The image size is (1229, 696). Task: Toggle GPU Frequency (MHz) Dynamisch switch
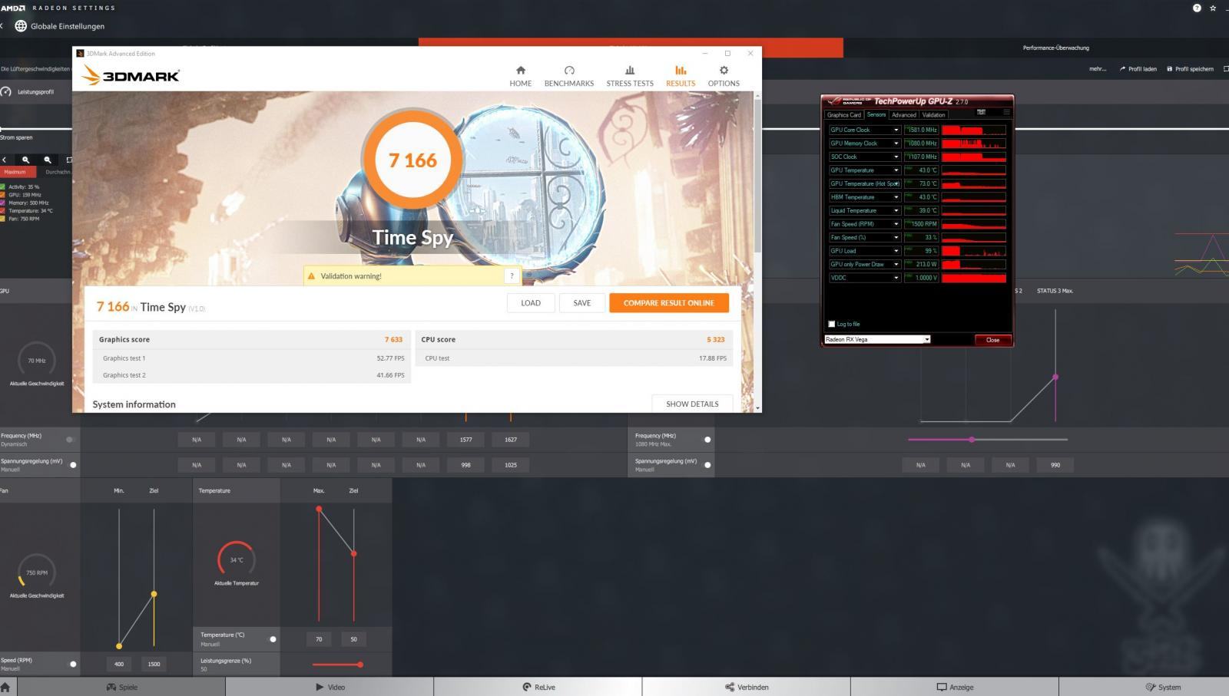point(71,440)
